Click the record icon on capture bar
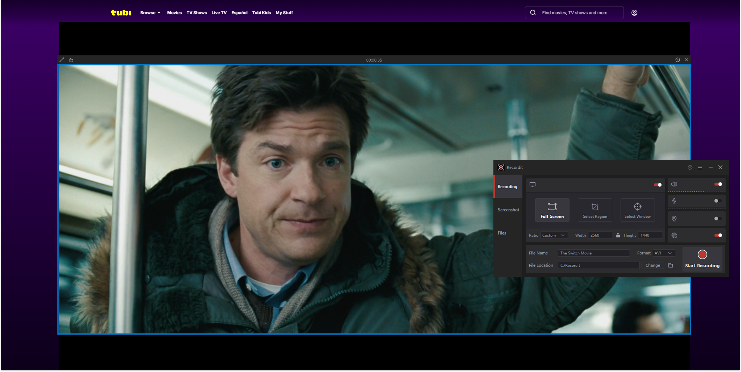 678,60
